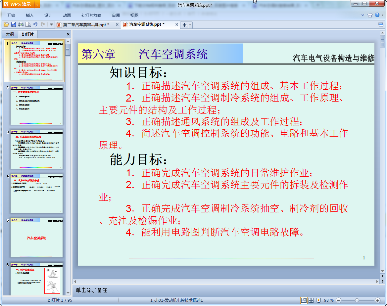Go to next slide via double-down arrow
The height and width of the screenshot is (306, 387).
tap(382, 281)
